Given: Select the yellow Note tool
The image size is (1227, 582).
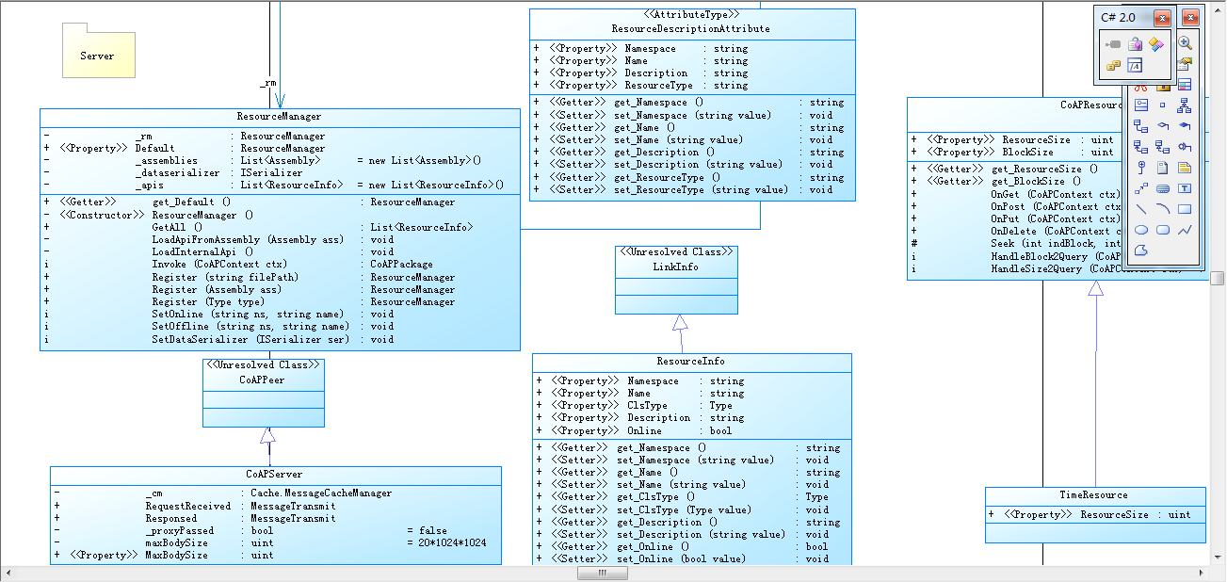Looking at the screenshot, I should pos(1185,167).
